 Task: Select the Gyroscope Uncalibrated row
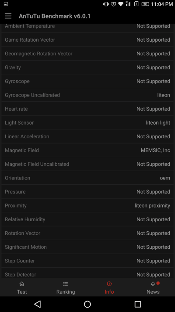point(87,95)
